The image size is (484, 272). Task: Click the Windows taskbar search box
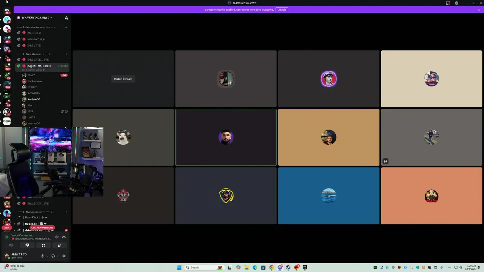click(x=204, y=267)
